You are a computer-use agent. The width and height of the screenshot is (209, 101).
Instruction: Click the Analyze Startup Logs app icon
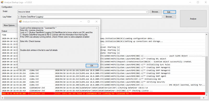(2, 2)
